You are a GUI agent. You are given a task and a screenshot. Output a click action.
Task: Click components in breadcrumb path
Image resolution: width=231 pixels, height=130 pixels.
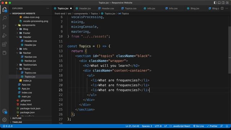[81, 14]
